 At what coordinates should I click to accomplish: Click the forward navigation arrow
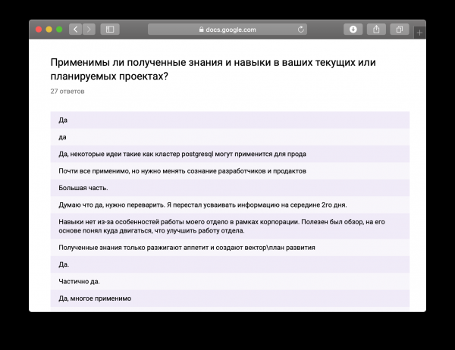coord(89,30)
